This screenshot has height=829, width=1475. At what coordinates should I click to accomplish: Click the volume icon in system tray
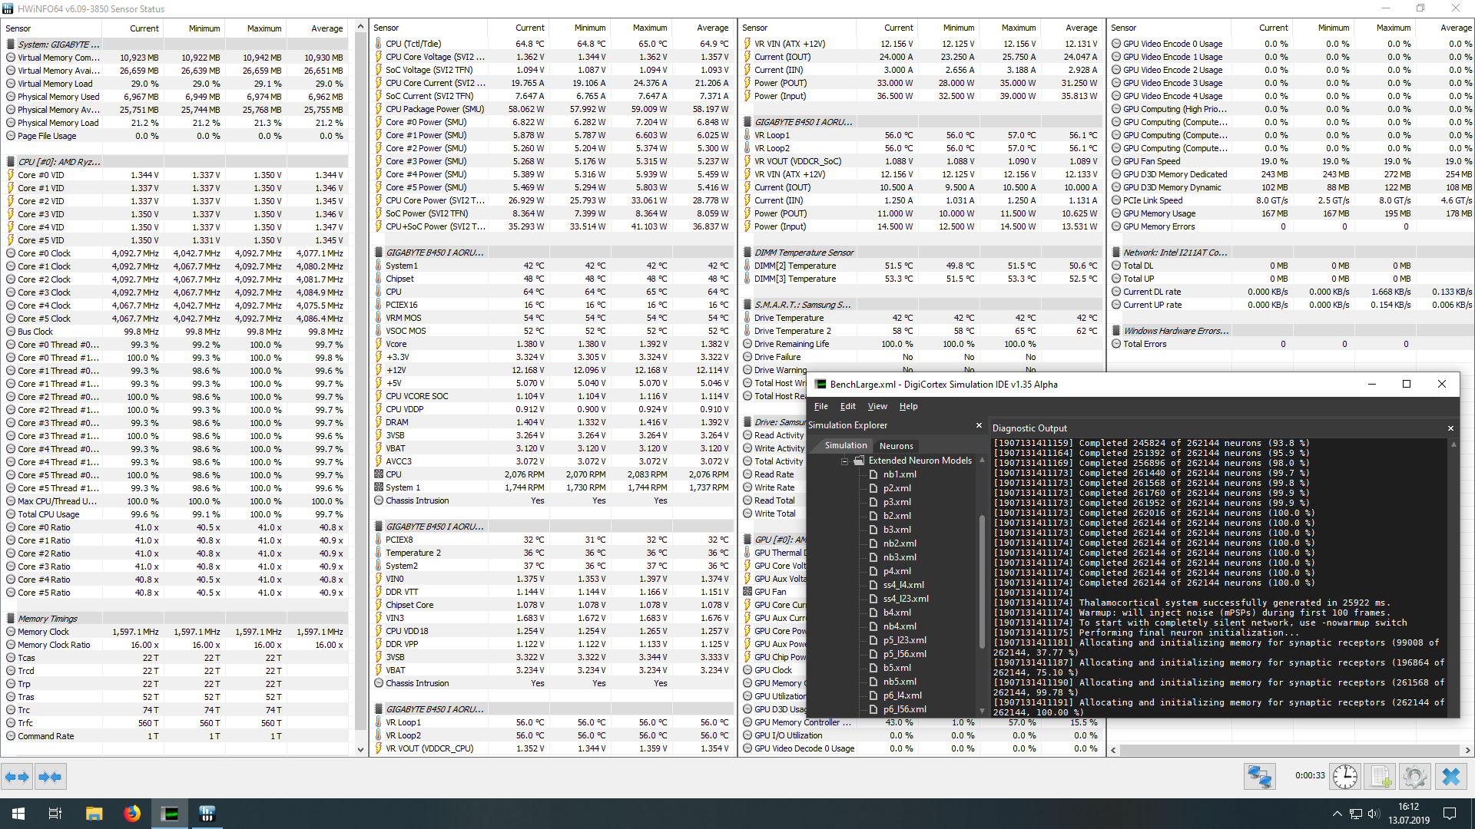[x=1374, y=814]
